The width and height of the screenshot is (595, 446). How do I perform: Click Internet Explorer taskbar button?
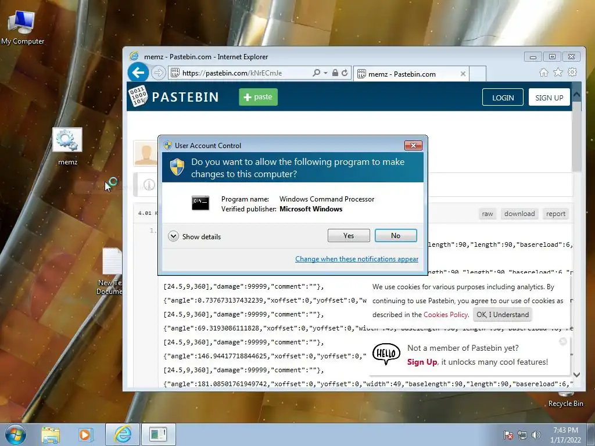[x=122, y=434]
